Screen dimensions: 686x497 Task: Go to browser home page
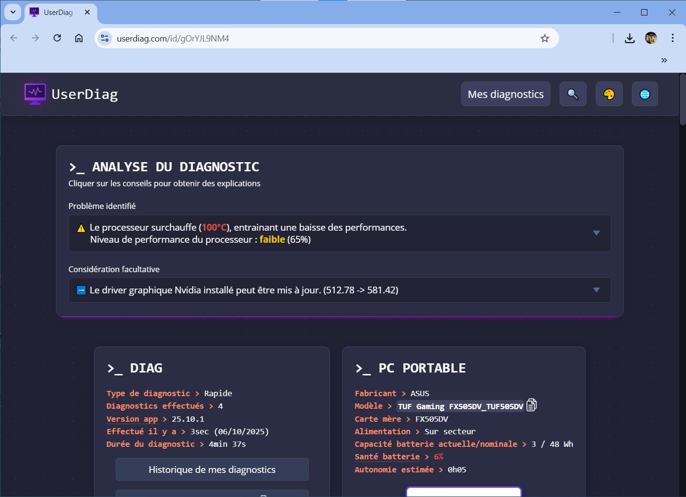click(79, 38)
